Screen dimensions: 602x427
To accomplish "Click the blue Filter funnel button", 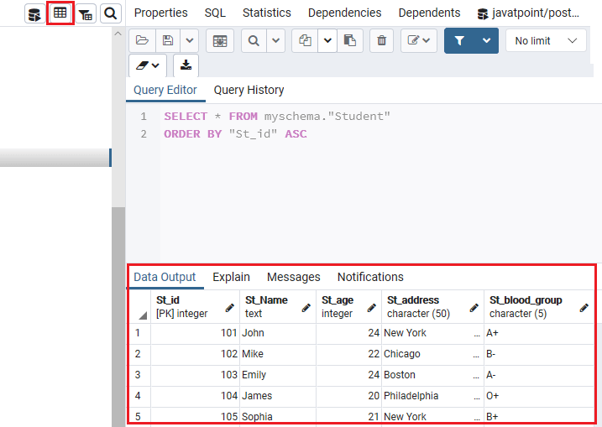I will tap(459, 40).
